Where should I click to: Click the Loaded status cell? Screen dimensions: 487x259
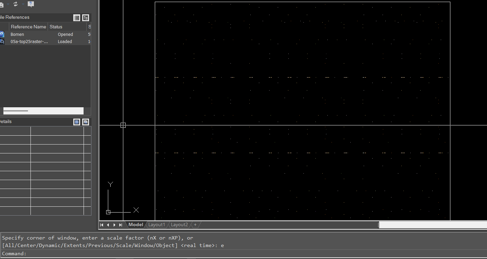[x=65, y=42]
